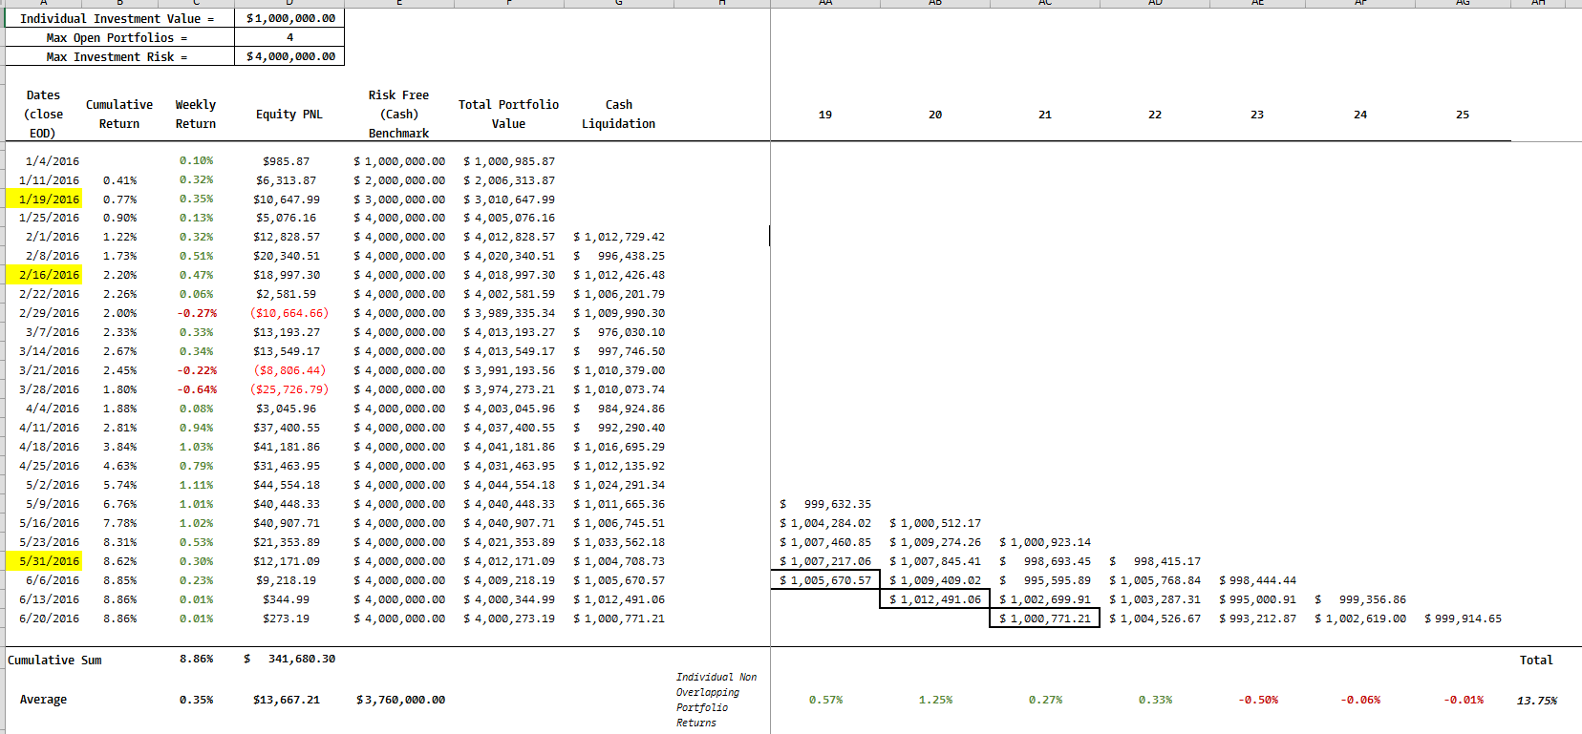Click portfolio number 24 header cell
This screenshot has height=734, width=1582.
click(x=1360, y=115)
